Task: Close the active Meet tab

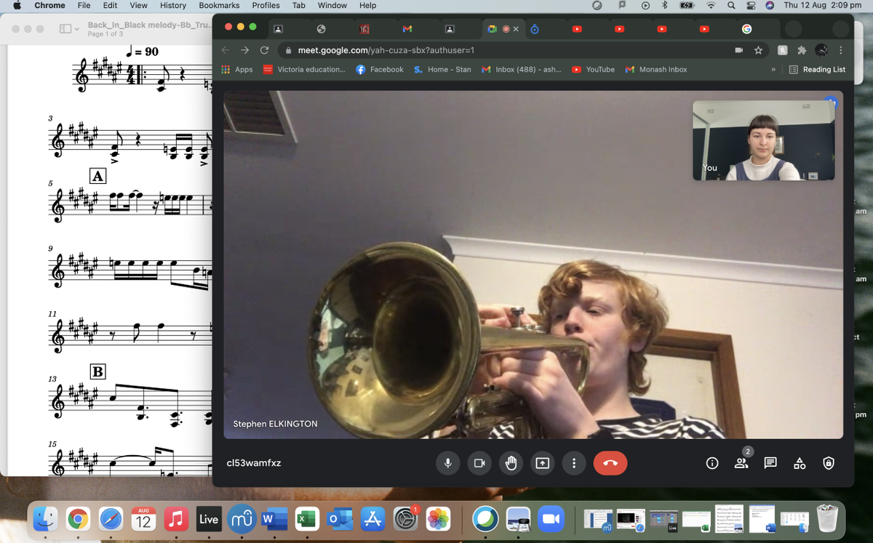Action: coord(515,29)
